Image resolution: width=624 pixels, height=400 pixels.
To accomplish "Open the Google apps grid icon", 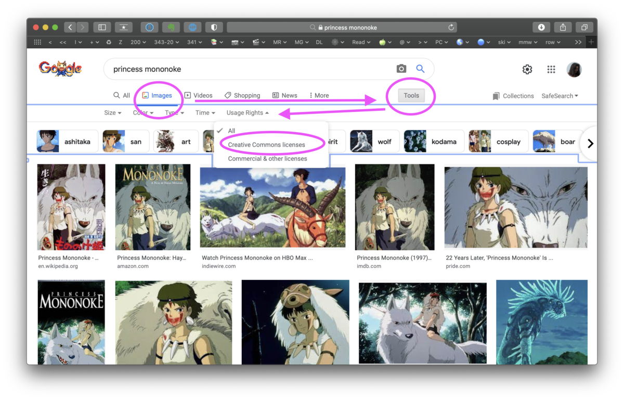I will pos(551,69).
